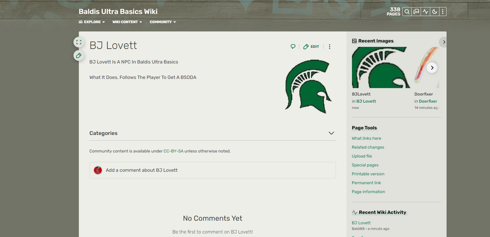
Task: Click 'Baldi88 • a minute ago' activity text
Action: click(370, 229)
